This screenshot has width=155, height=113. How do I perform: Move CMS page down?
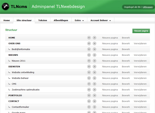pos(89,84)
